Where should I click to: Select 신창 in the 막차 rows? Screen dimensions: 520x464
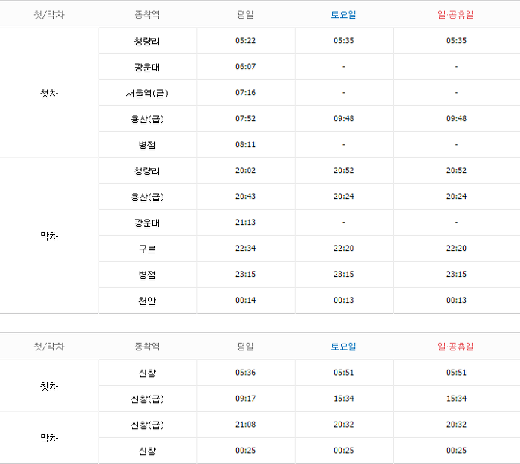[147, 451]
